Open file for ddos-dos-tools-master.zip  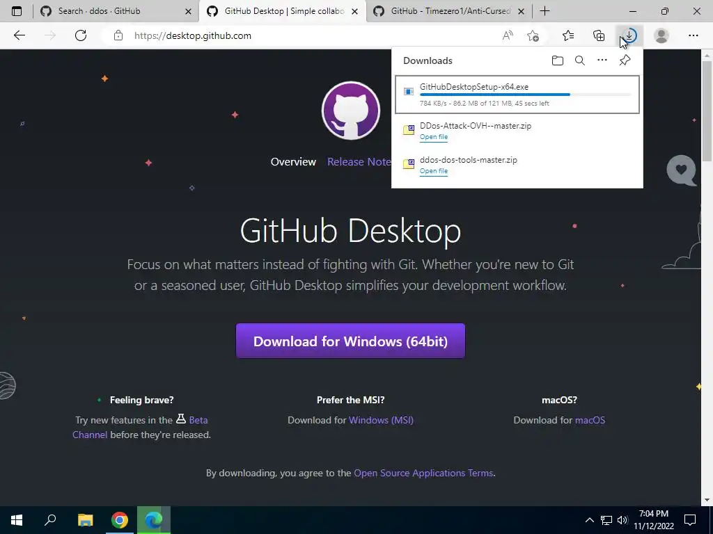point(433,171)
